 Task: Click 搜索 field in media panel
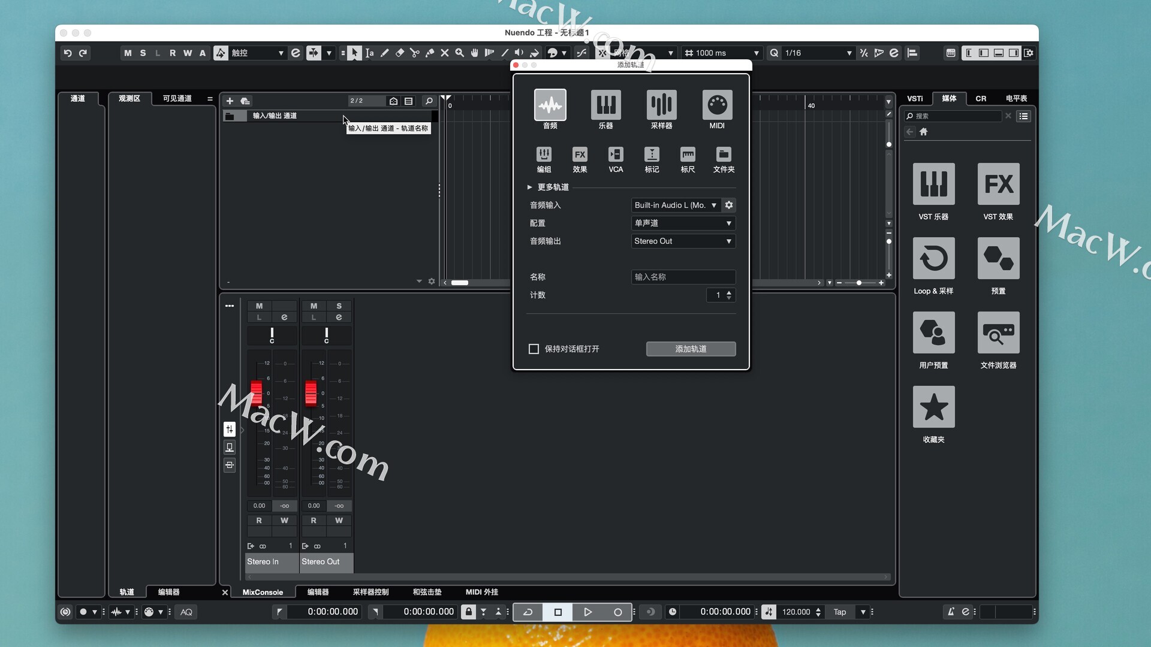[x=953, y=116]
